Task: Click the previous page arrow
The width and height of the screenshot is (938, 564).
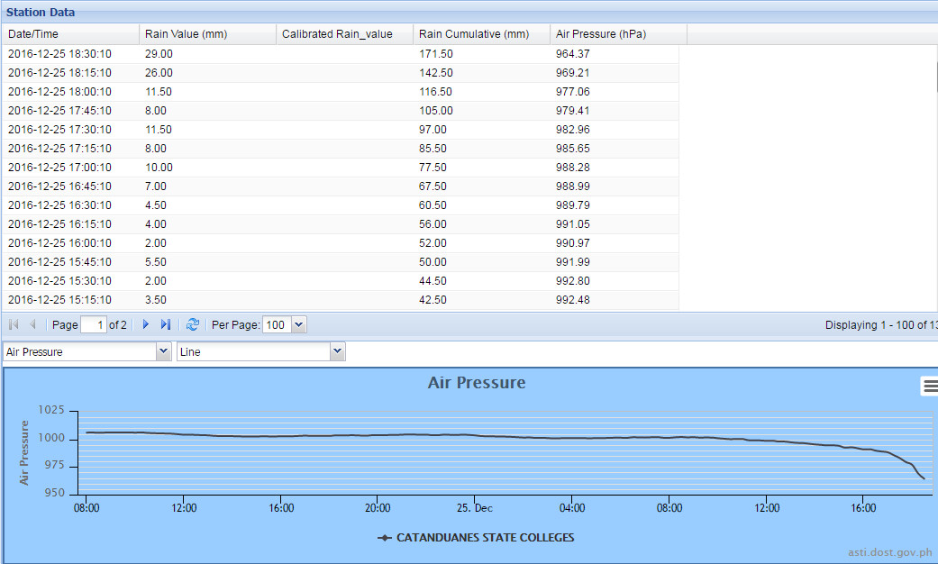Action: tap(33, 325)
